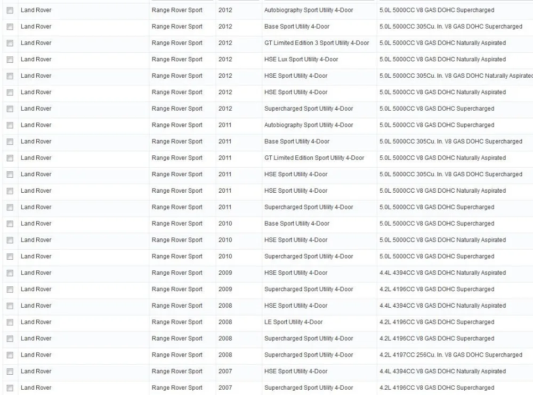
Task: Select the 2010 HSE row checkbox
Action: (x=10, y=241)
